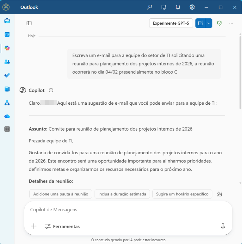Open the Ferramentas tools menu
This screenshot has width=242, height=244.
coord(62,227)
